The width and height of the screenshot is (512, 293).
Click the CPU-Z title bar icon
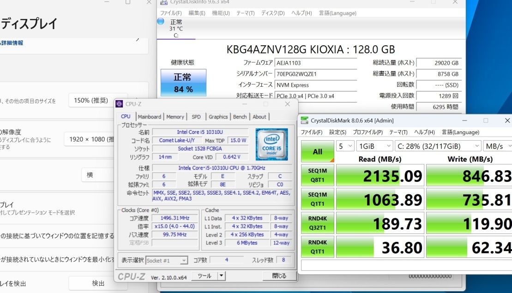[x=119, y=104]
